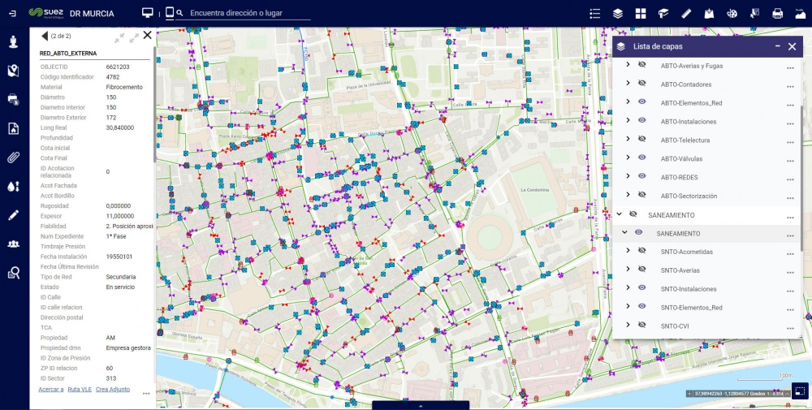Viewport: 812px width, 410px height.
Task: Click the 'Acercar a' link
Action: (50, 390)
